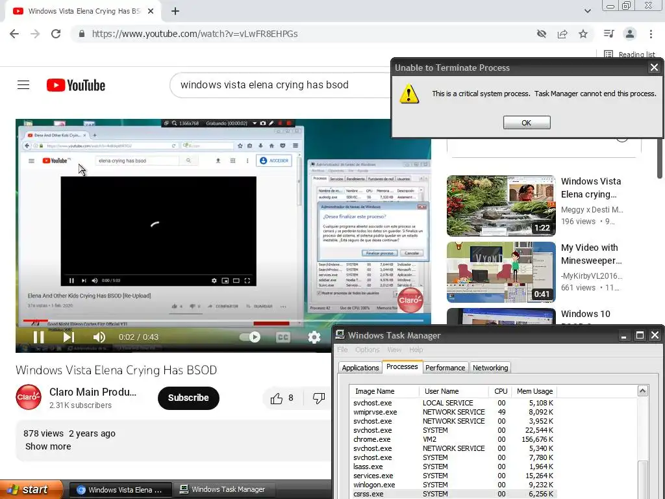This screenshot has height=499, width=665.
Task: Click the eye-slash tracking icon in address bar
Action: click(541, 34)
